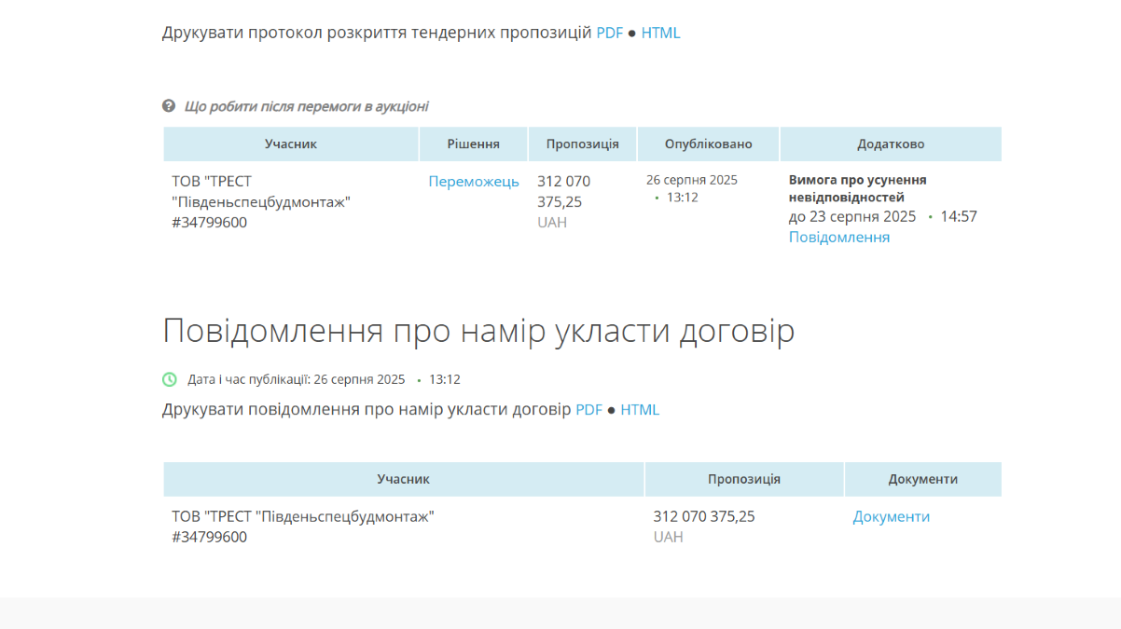The width and height of the screenshot is (1121, 629).
Task: Open the 'Повідомлення' link under Додатково
Action: [x=838, y=237]
